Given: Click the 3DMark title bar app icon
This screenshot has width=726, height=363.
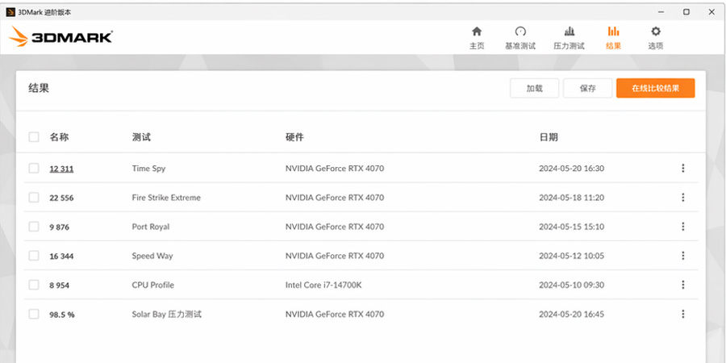Looking at the screenshot, I should click(10, 12).
